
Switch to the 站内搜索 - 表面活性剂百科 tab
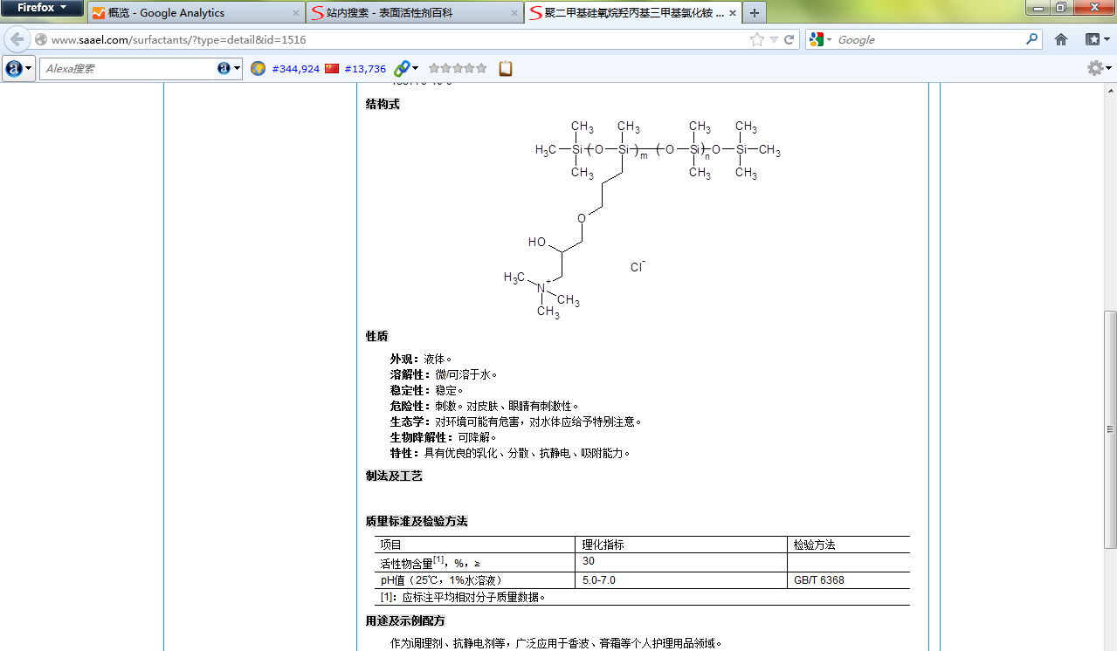pyautogui.click(x=414, y=13)
